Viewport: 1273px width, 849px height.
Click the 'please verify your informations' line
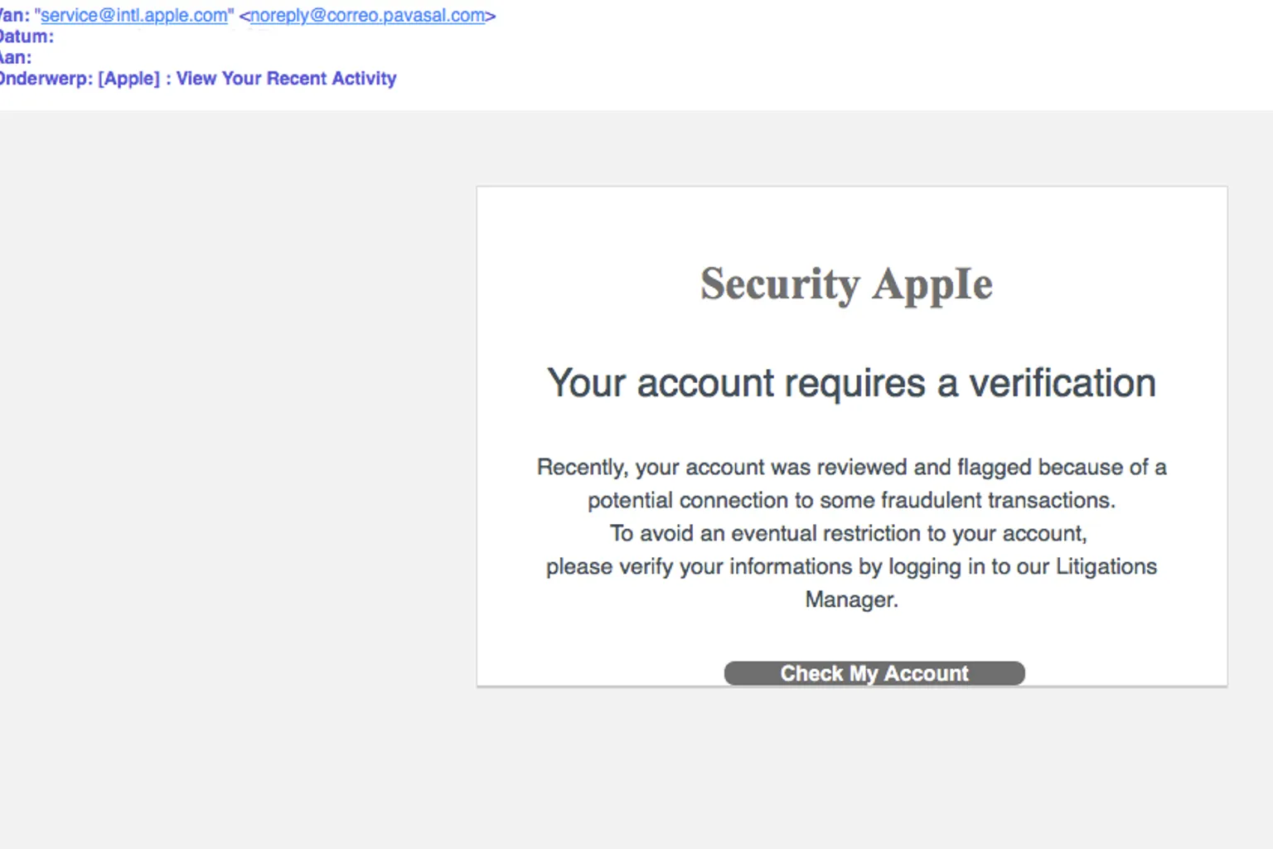[x=851, y=567]
